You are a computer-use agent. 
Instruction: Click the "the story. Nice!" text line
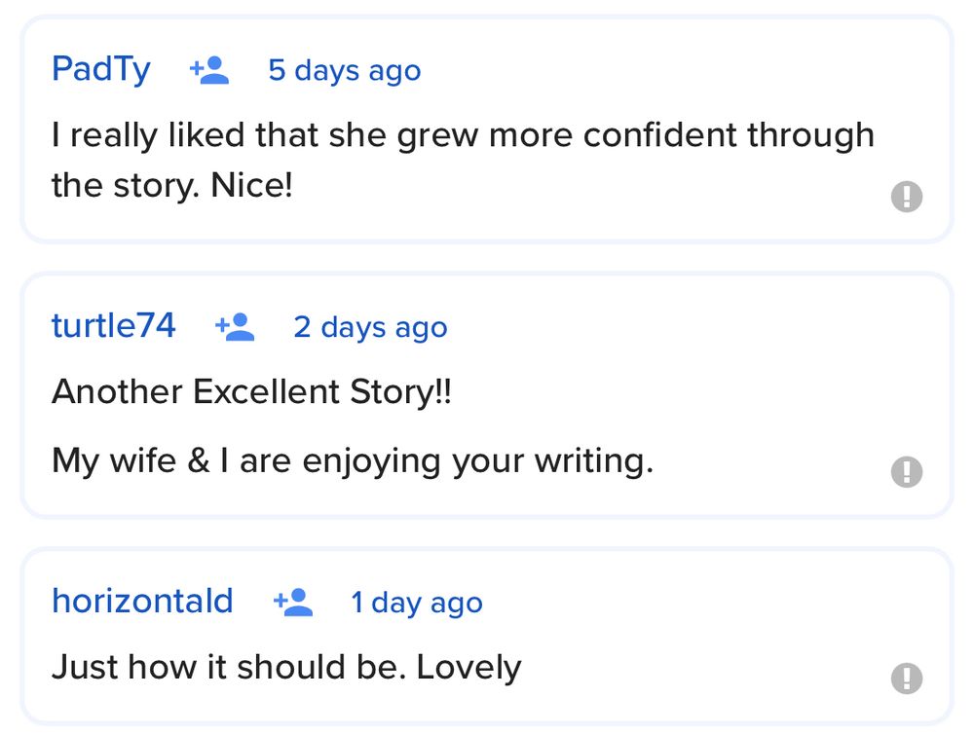coord(172,185)
